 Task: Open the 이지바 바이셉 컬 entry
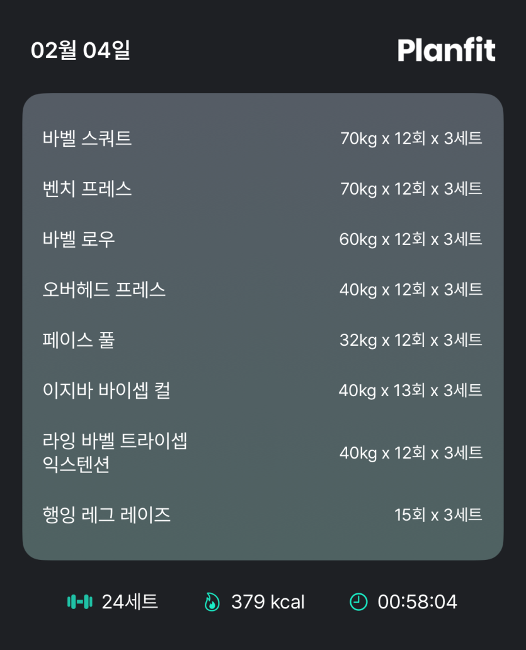(x=106, y=390)
